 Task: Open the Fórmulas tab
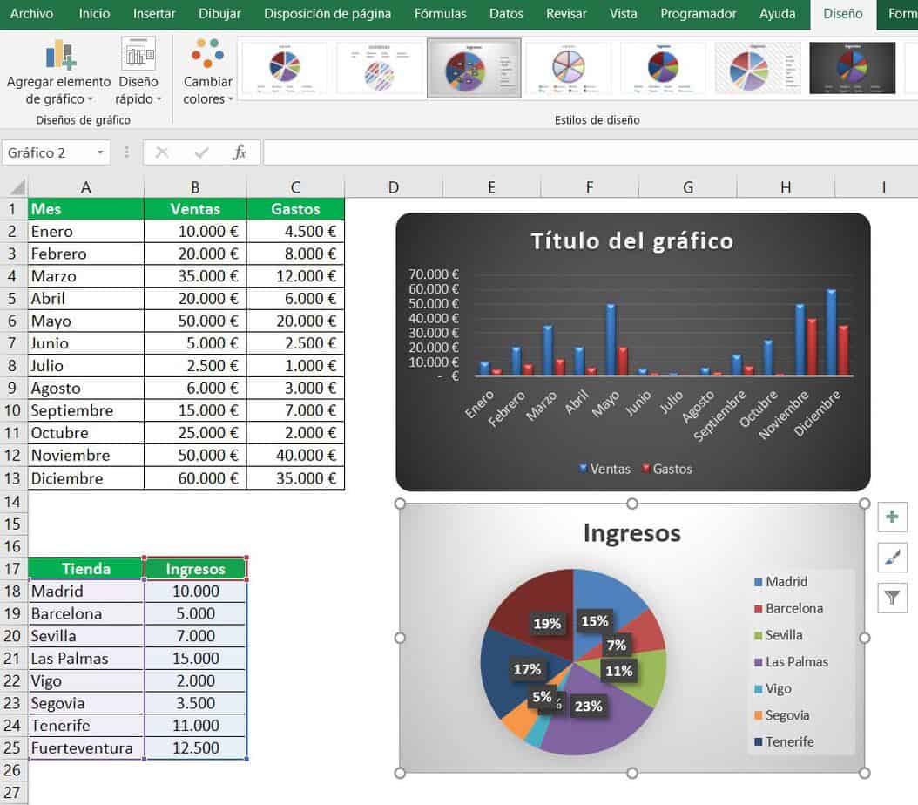(440, 13)
